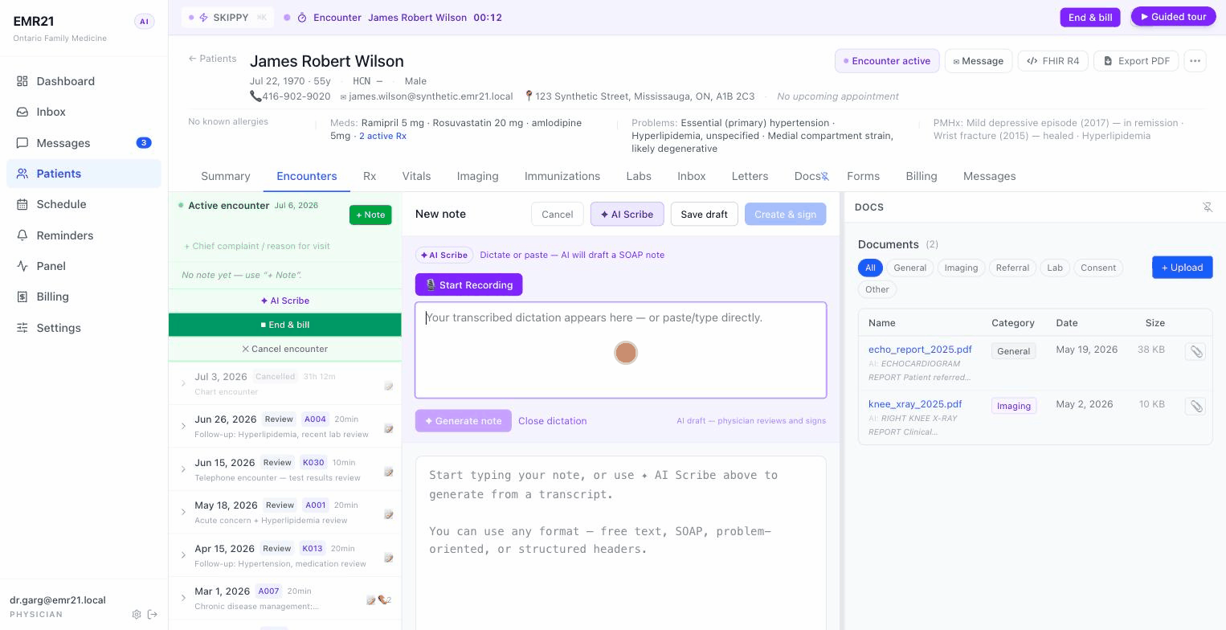Image resolution: width=1226 pixels, height=630 pixels.
Task: Open the Letters tab
Action: 750,176
